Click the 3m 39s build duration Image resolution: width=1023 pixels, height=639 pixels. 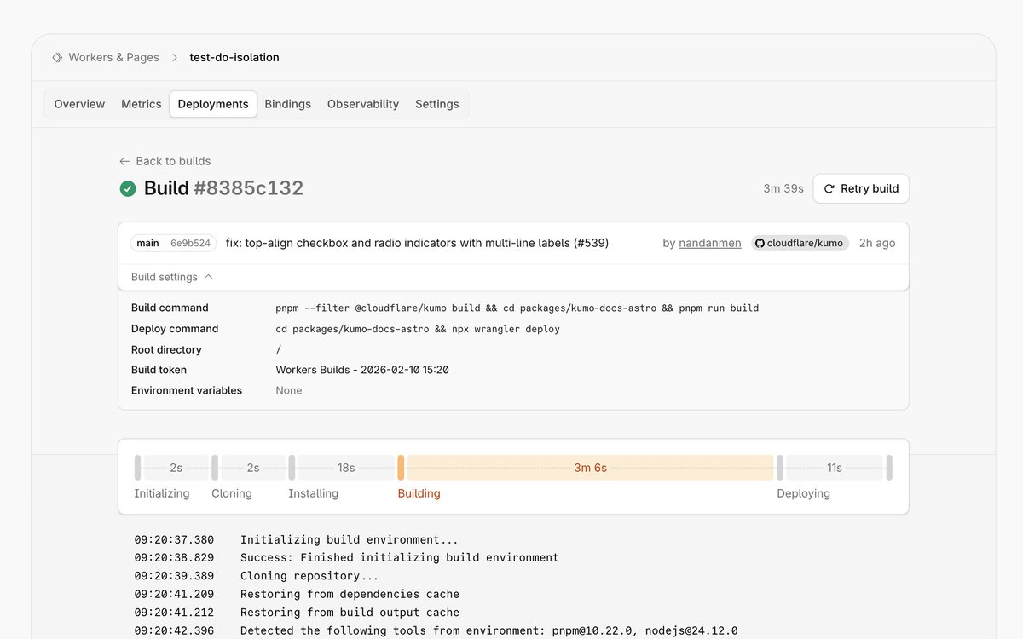point(783,188)
